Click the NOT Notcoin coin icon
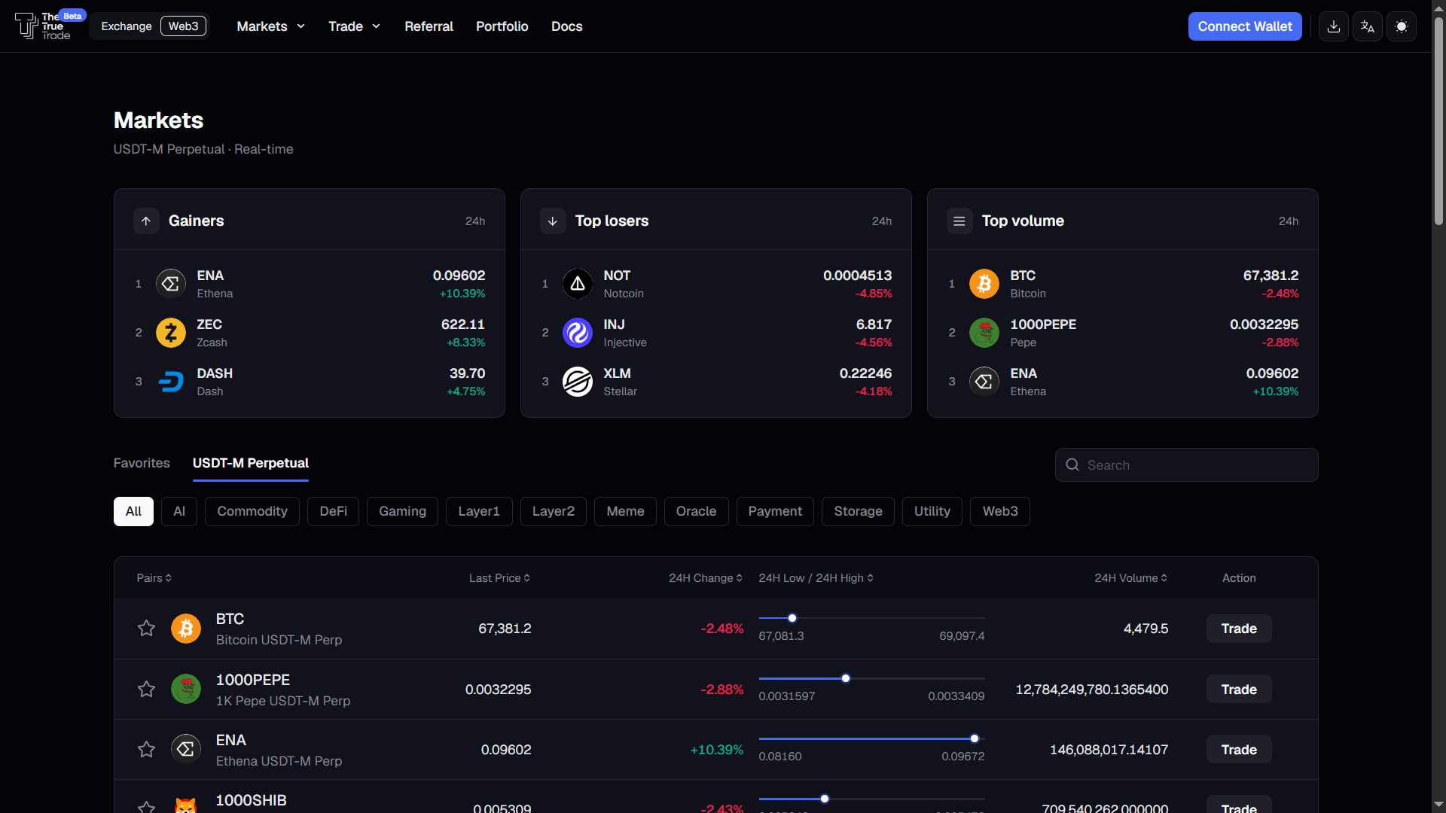The image size is (1446, 813). click(x=578, y=284)
